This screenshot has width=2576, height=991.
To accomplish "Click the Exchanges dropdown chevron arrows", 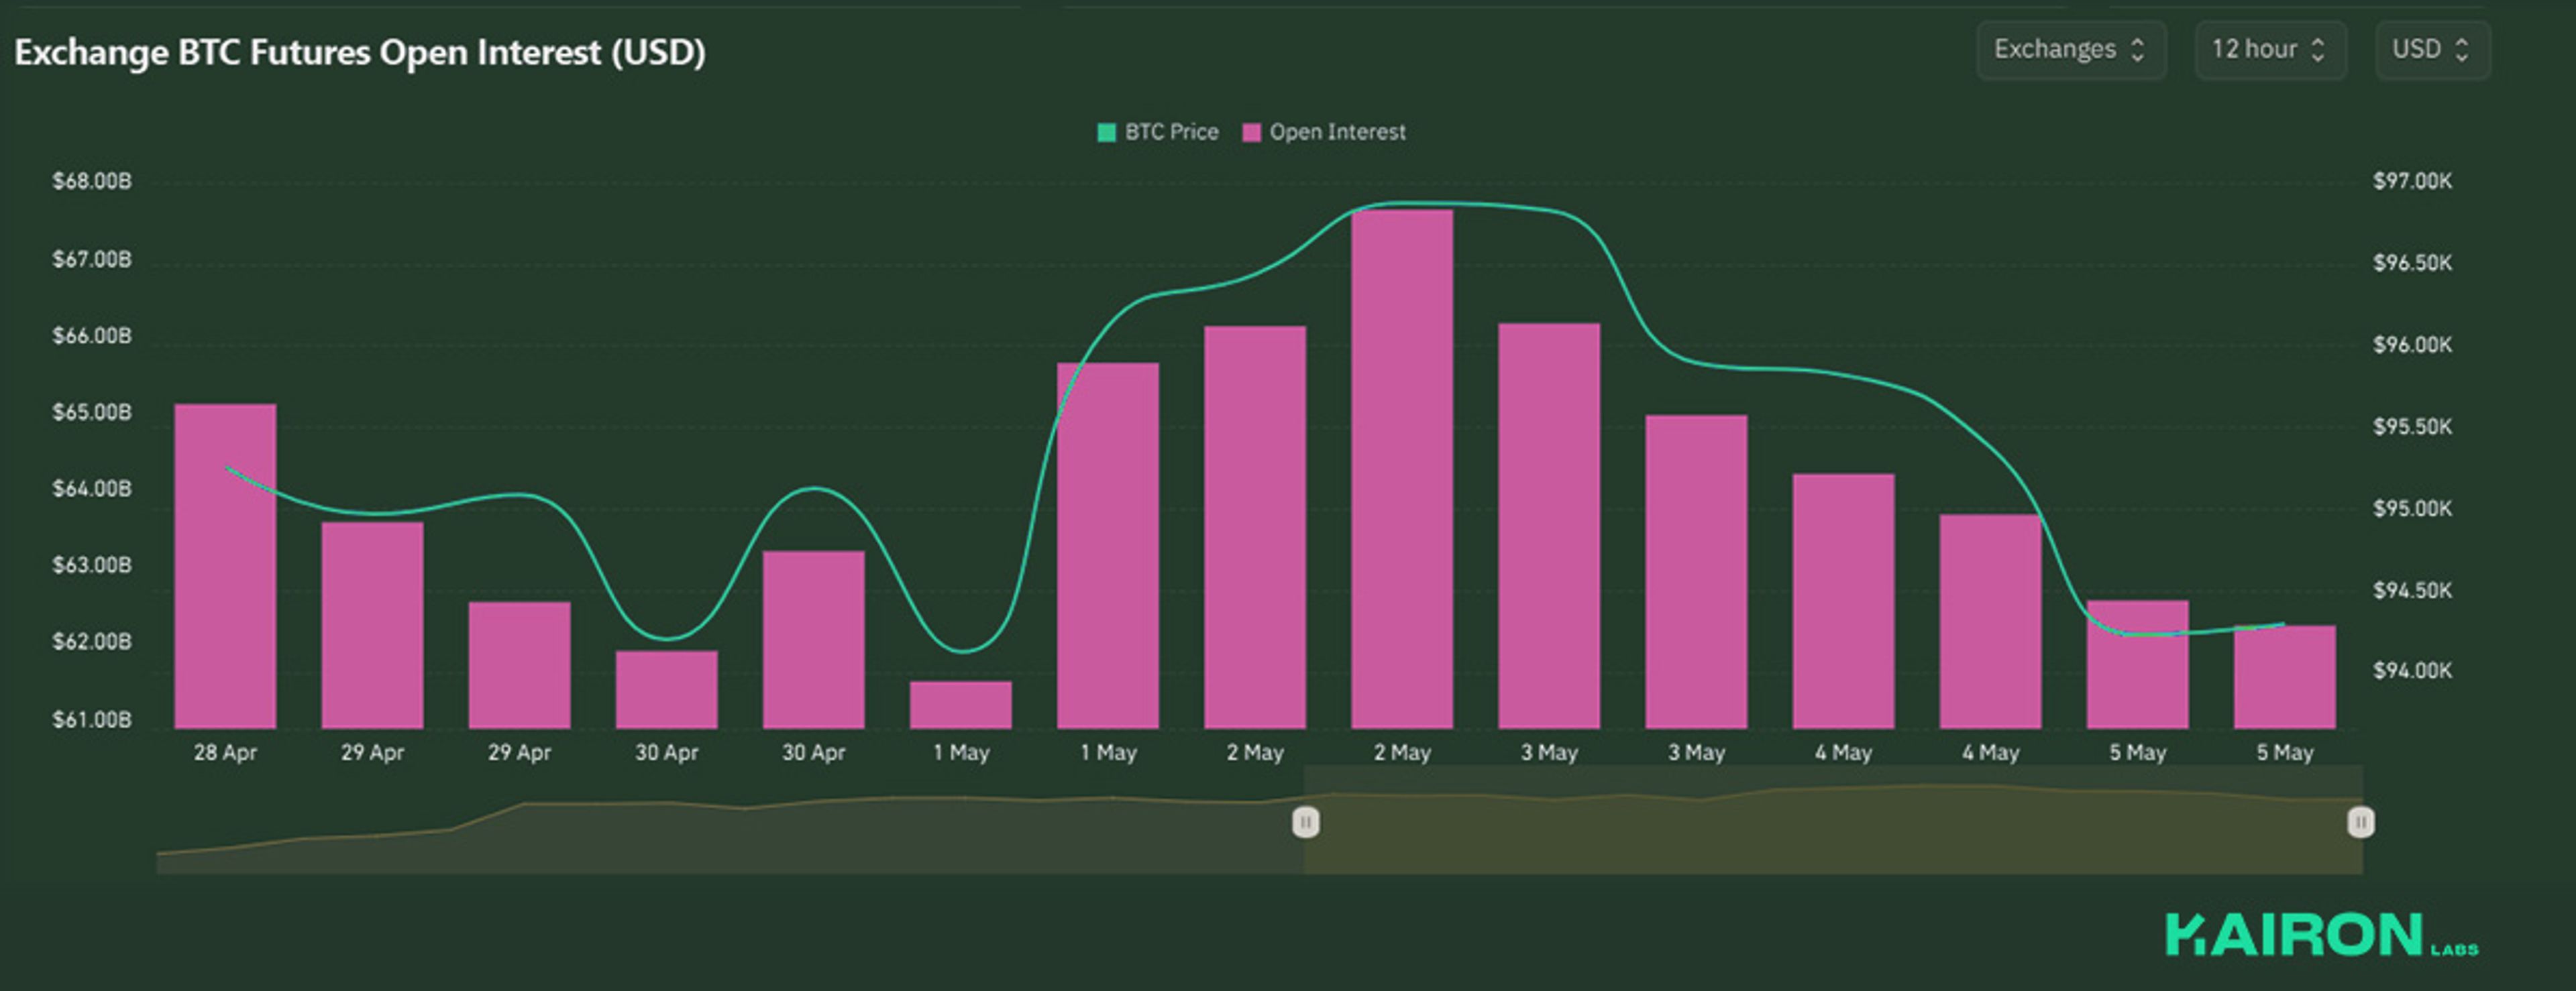I will [2137, 50].
